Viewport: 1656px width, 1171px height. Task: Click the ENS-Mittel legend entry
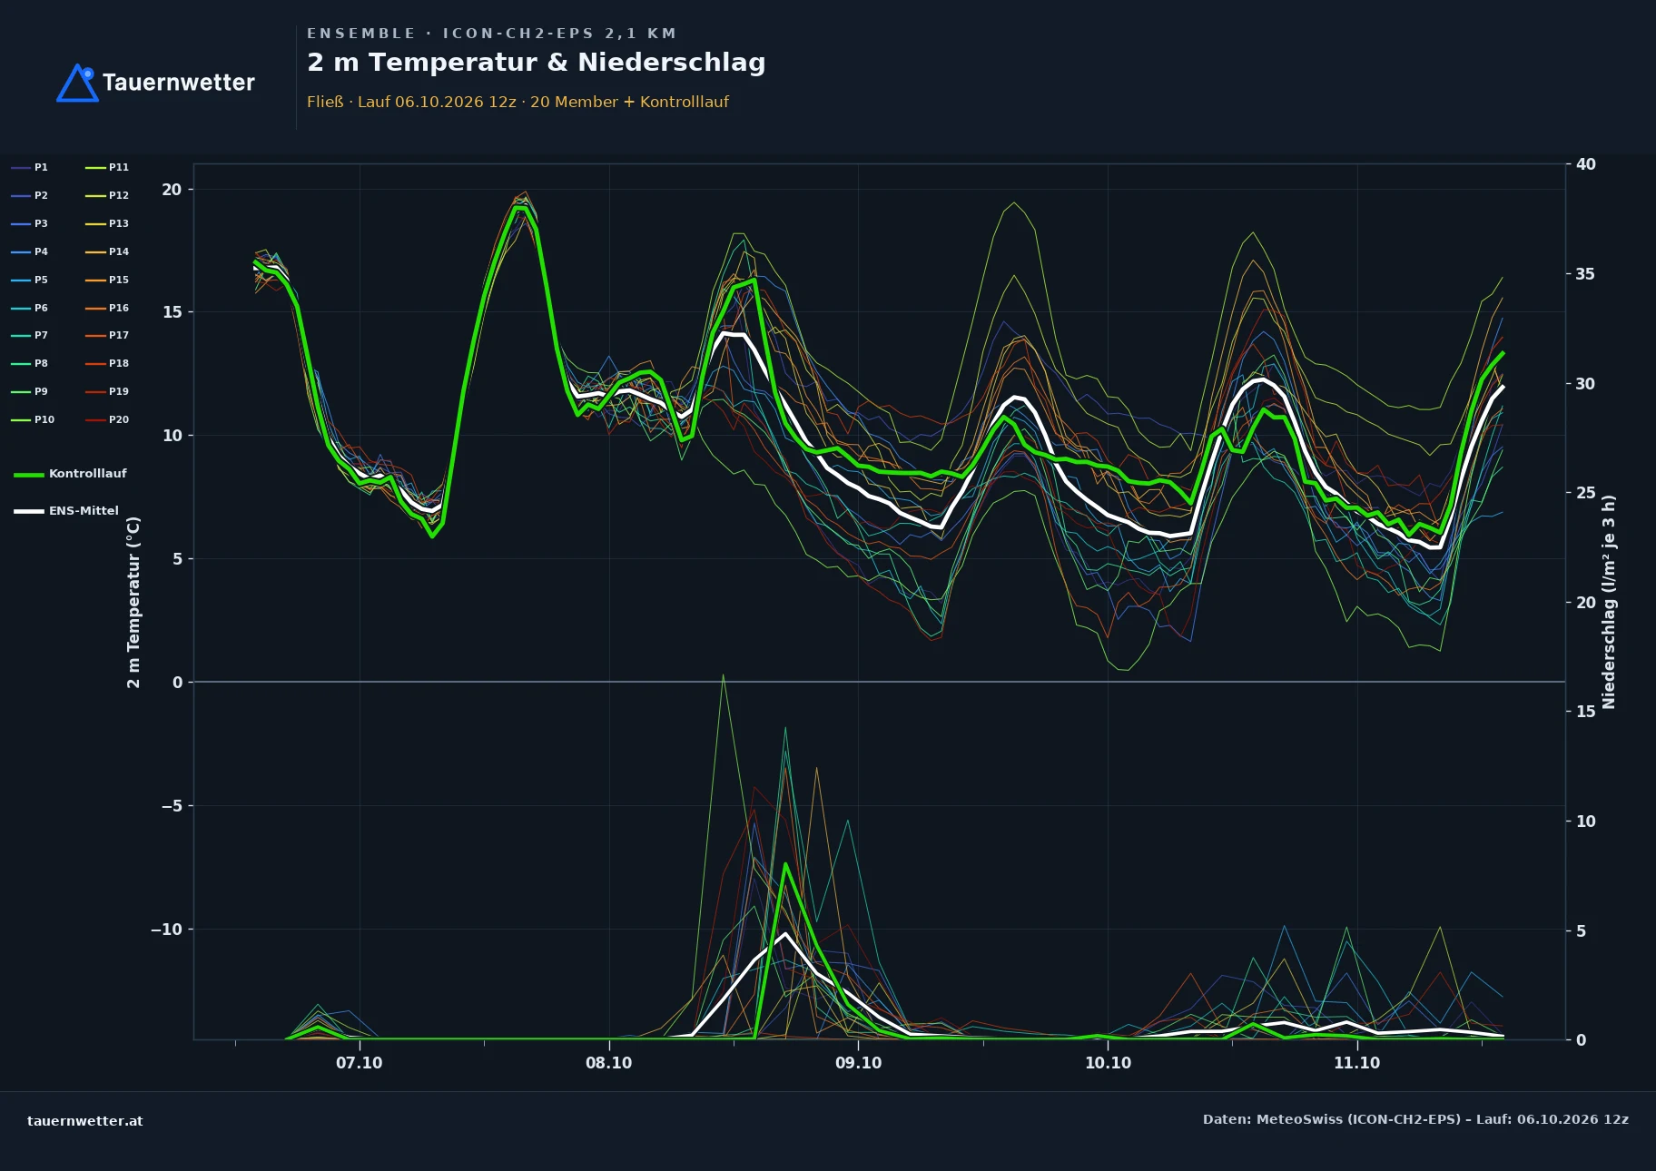pos(66,511)
